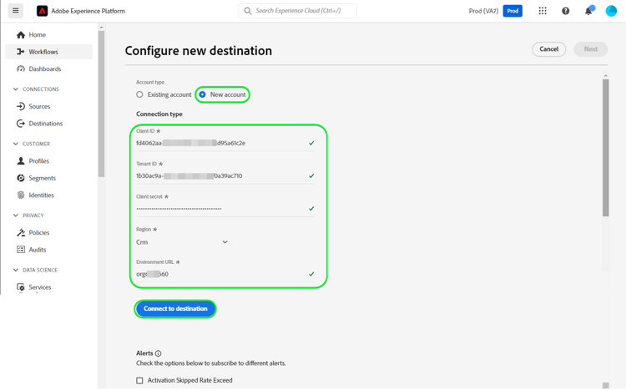Click the Cancel button

tap(548, 49)
